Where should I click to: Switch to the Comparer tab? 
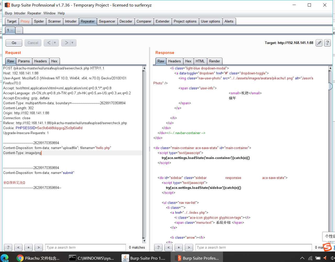144,21
